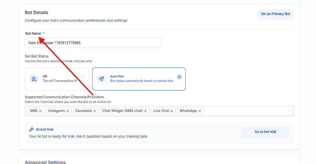Click the Advanced Settings section heading

click(45, 162)
